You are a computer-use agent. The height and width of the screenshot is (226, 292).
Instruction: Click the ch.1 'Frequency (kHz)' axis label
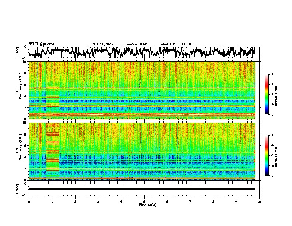pos(20,86)
